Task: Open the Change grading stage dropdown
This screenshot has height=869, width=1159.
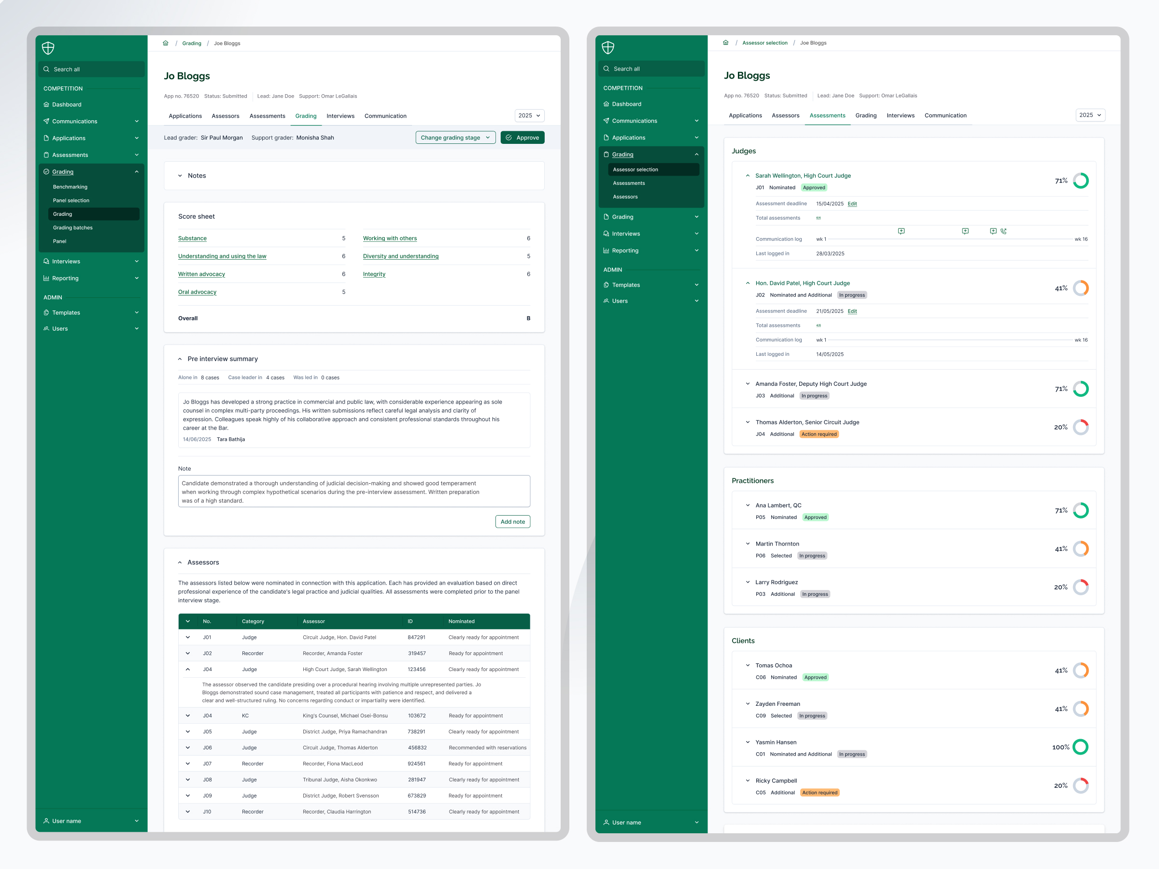Action: pos(455,138)
